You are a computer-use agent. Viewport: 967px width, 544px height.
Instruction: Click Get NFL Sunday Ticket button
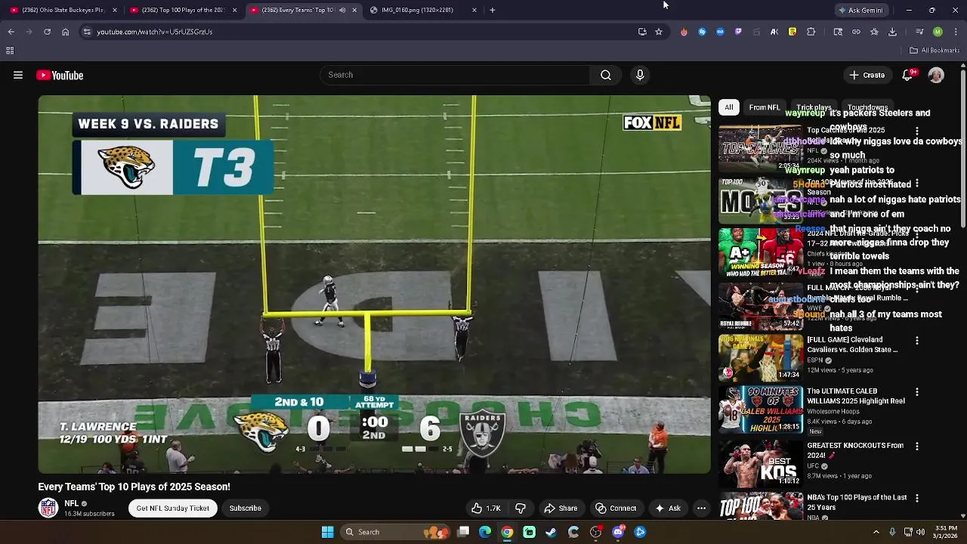[x=173, y=508]
